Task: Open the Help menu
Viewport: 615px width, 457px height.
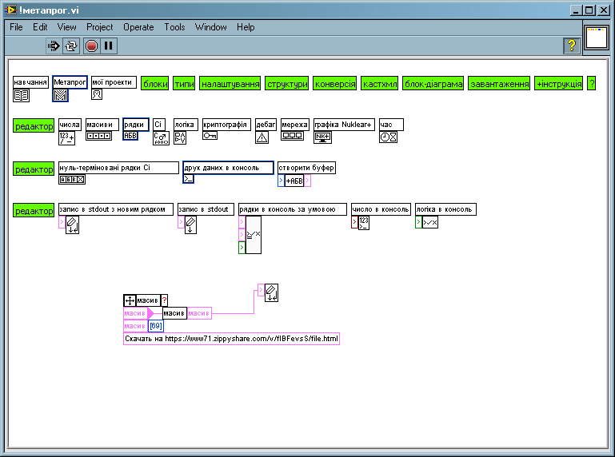Action: (246, 27)
